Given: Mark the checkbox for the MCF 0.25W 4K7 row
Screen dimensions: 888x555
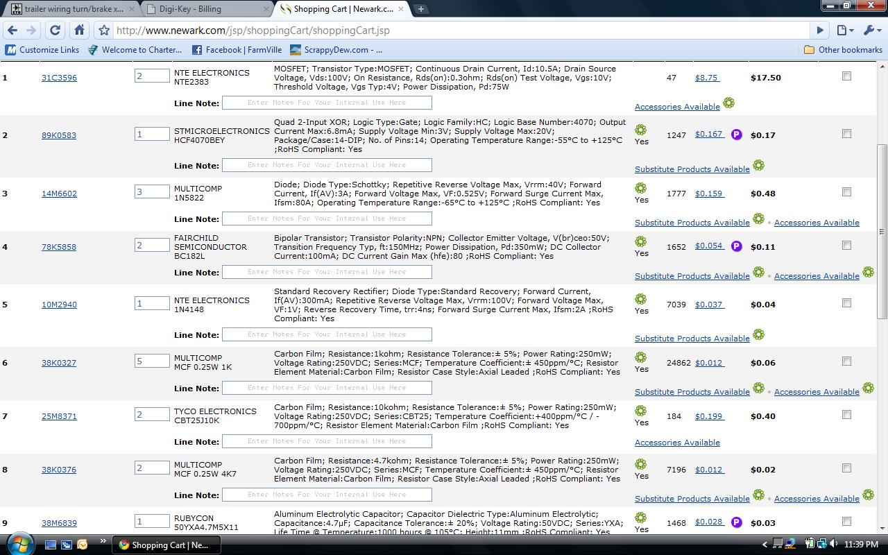Looking at the screenshot, I should coord(846,468).
